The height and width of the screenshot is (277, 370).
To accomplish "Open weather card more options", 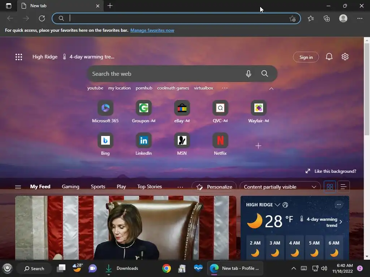I will coord(339,205).
